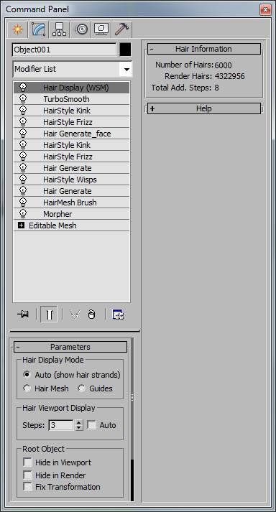Click the Pin Stack icon
The height and width of the screenshot is (512, 276).
tap(23, 315)
